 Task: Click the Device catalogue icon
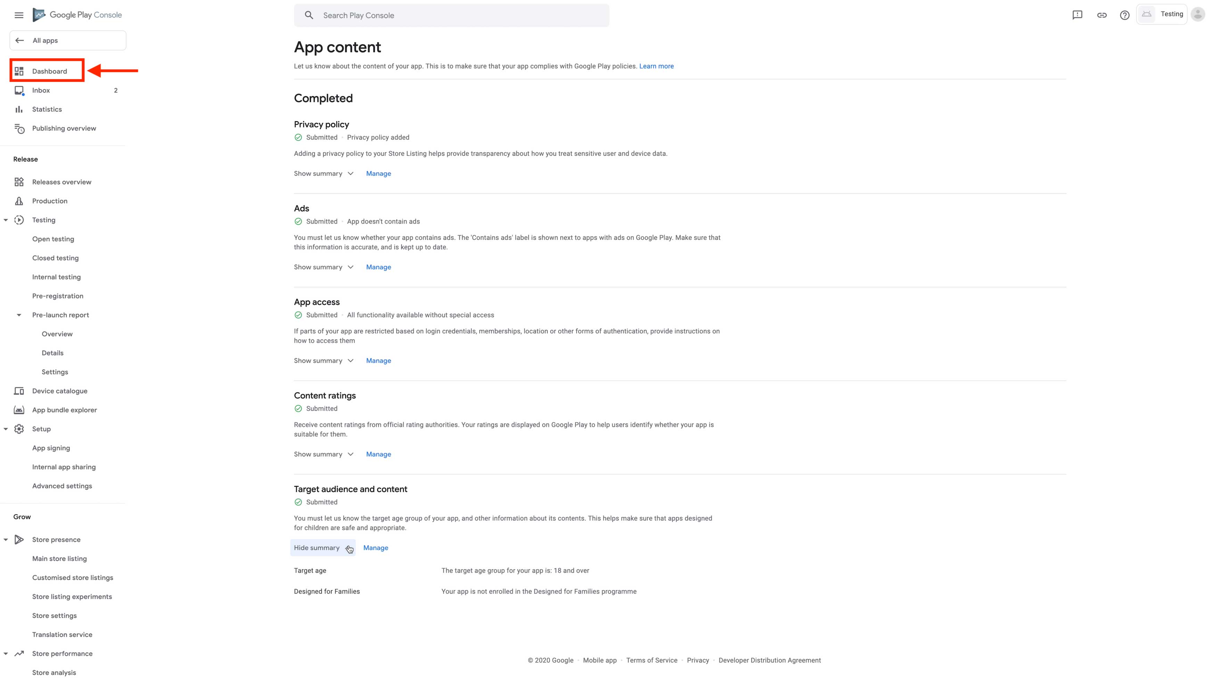[x=19, y=391]
